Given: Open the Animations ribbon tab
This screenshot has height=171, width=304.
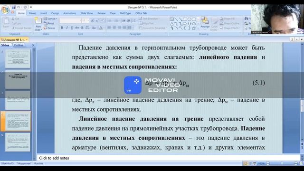Looking at the screenshot, I should (x=70, y=13).
